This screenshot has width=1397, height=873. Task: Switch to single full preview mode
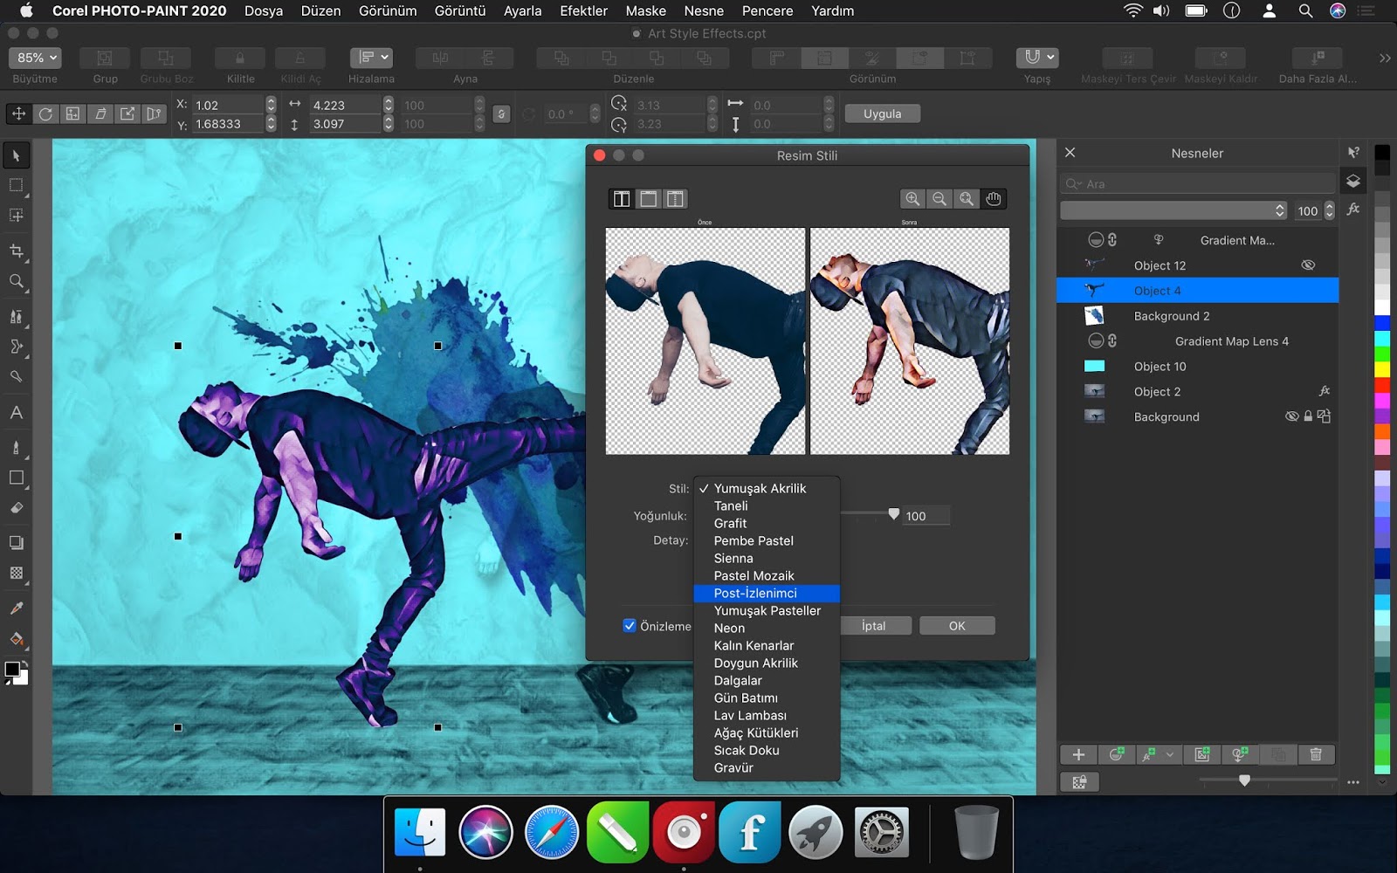pos(649,199)
